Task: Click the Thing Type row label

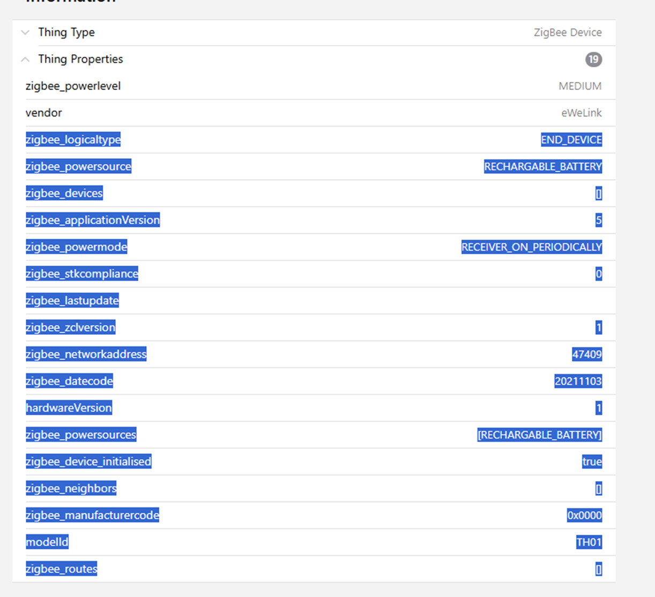Action: (66, 32)
